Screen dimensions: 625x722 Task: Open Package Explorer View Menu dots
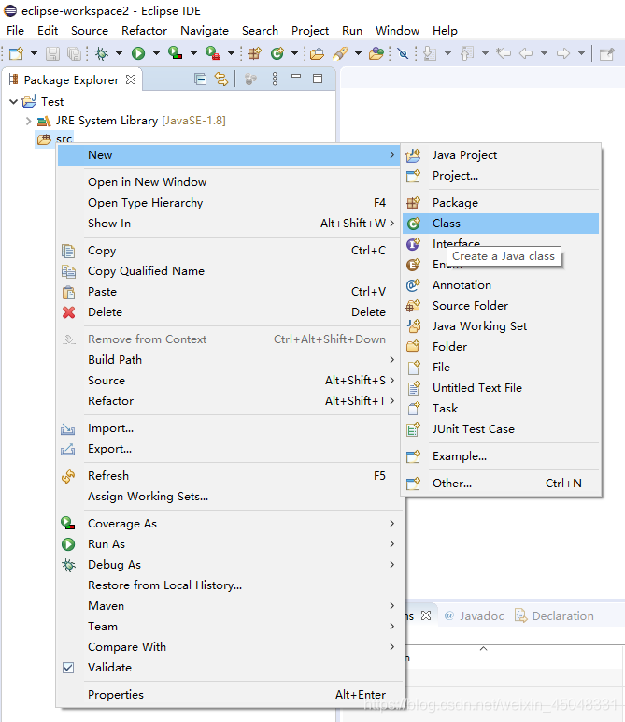pos(275,79)
